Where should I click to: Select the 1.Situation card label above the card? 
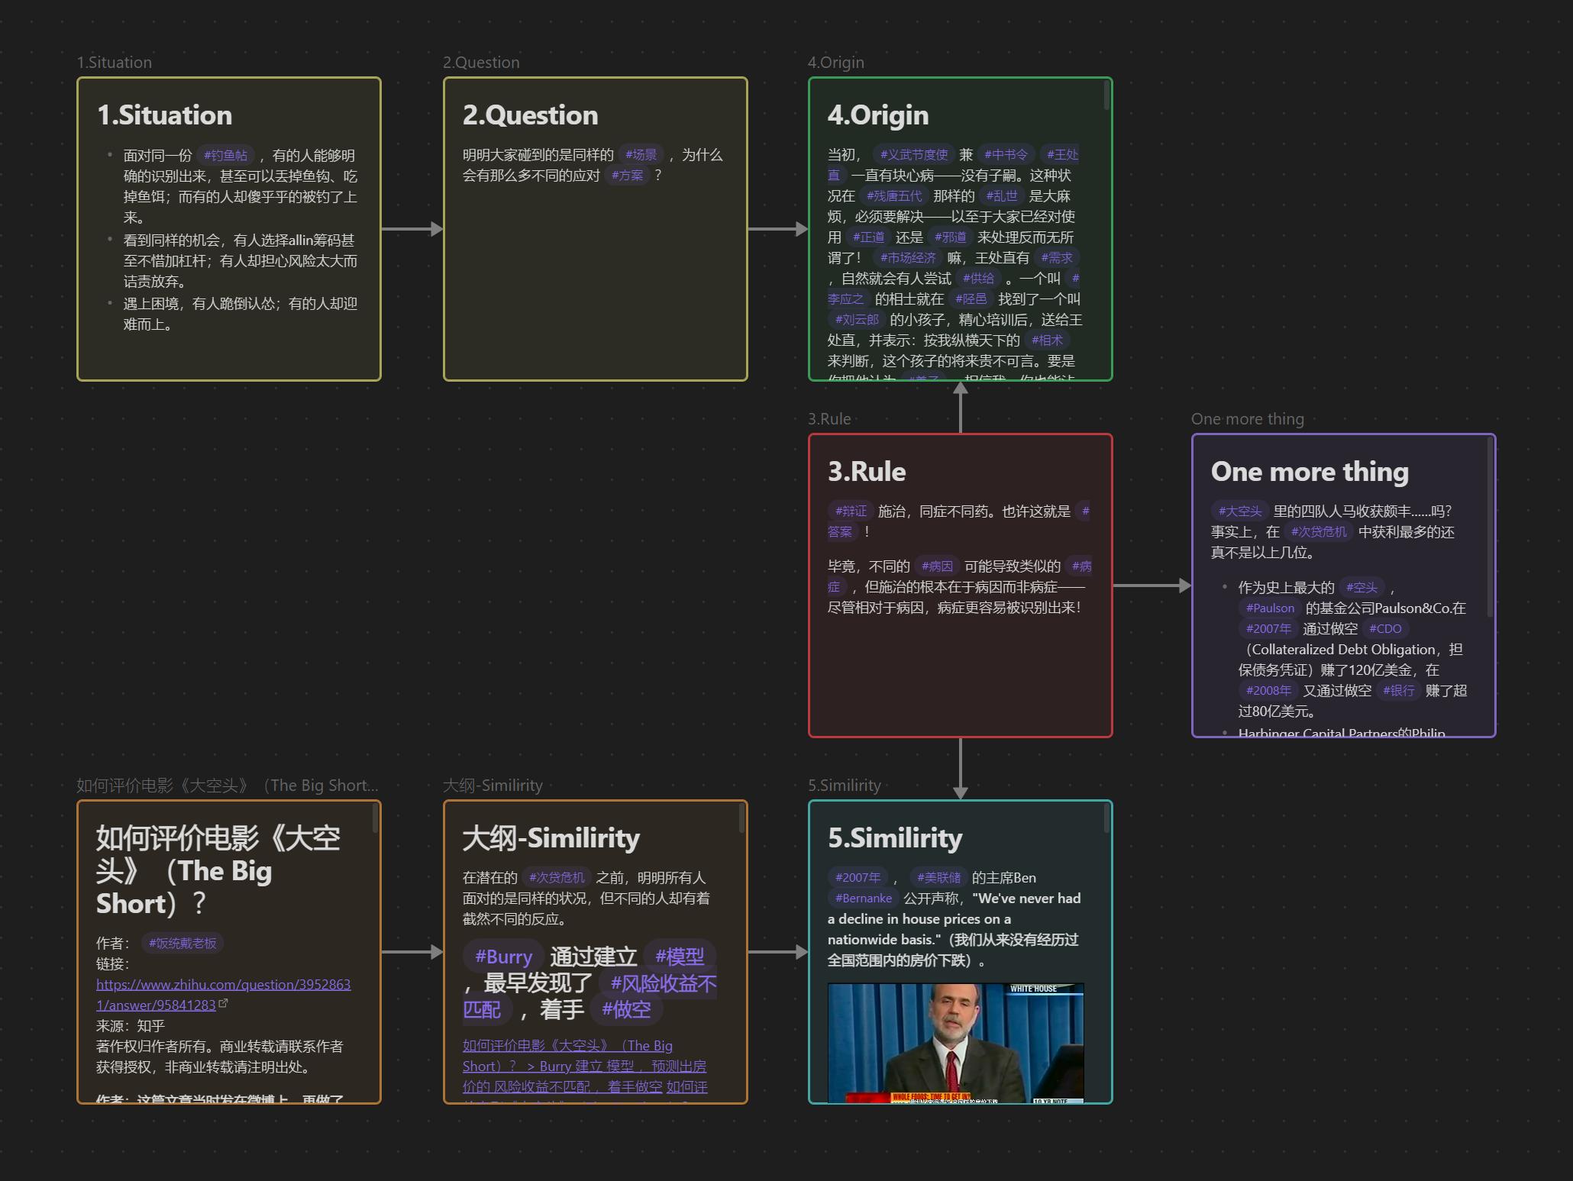pyautogui.click(x=115, y=63)
